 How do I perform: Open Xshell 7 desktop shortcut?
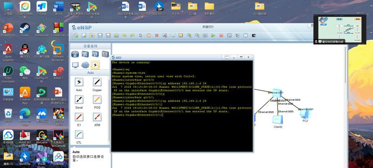click(x=58, y=73)
